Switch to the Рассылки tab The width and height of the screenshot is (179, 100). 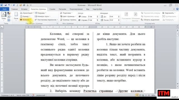pyautogui.click(x=62, y=9)
